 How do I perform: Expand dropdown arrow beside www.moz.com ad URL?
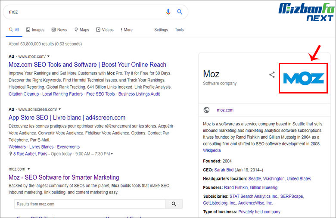tap(48, 56)
